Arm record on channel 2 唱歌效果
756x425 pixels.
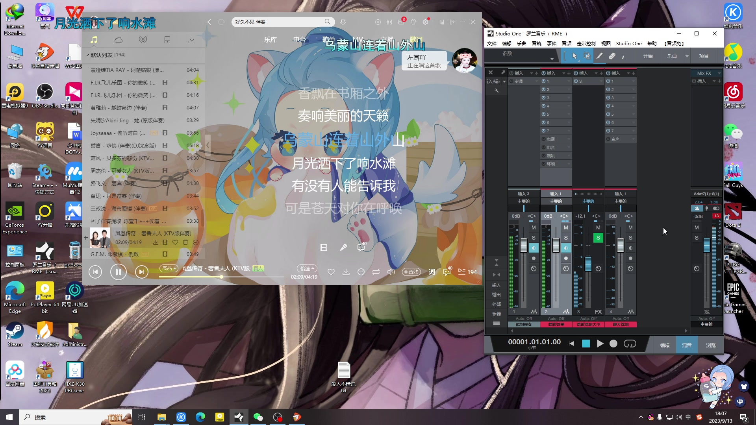pos(566,259)
